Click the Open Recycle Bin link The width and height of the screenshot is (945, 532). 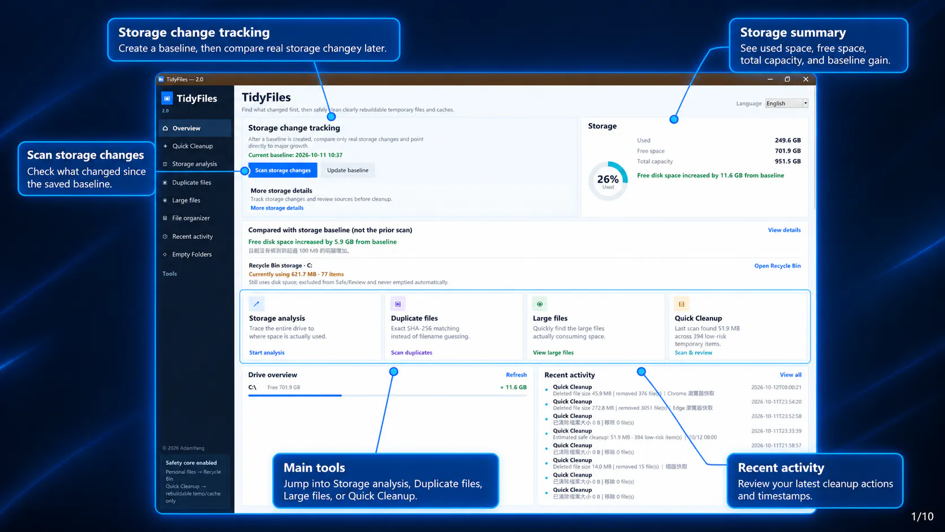pos(777,266)
